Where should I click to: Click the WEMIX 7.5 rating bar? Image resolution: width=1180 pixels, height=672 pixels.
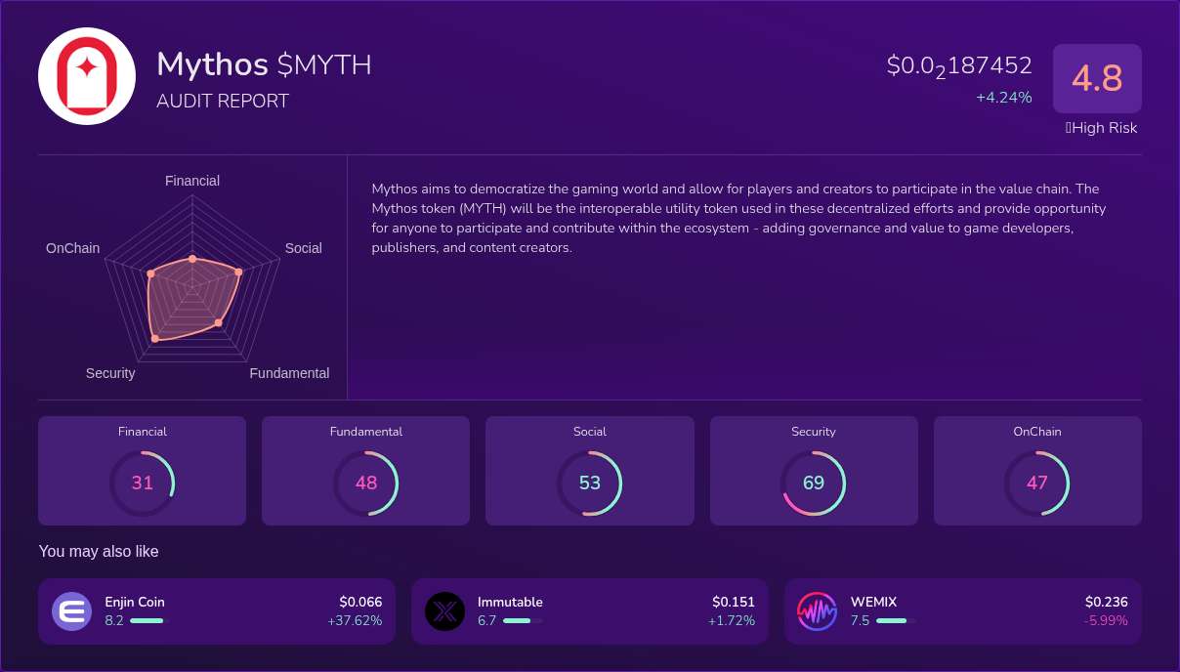(x=895, y=620)
